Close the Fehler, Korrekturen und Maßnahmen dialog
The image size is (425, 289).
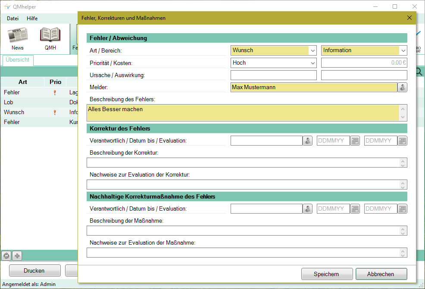click(409, 18)
